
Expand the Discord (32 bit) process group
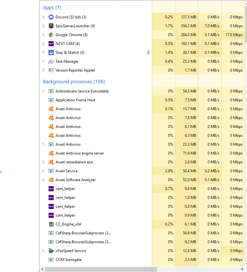pos(43,17)
